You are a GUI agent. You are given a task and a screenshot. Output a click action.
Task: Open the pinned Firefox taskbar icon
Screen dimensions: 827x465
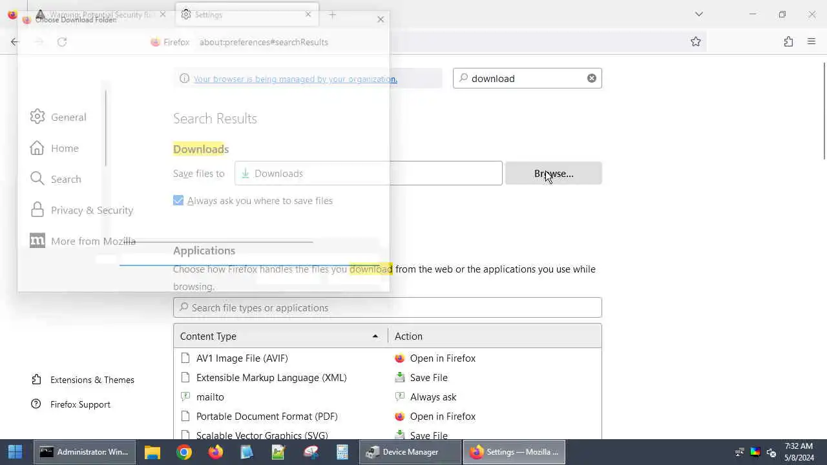click(x=216, y=452)
